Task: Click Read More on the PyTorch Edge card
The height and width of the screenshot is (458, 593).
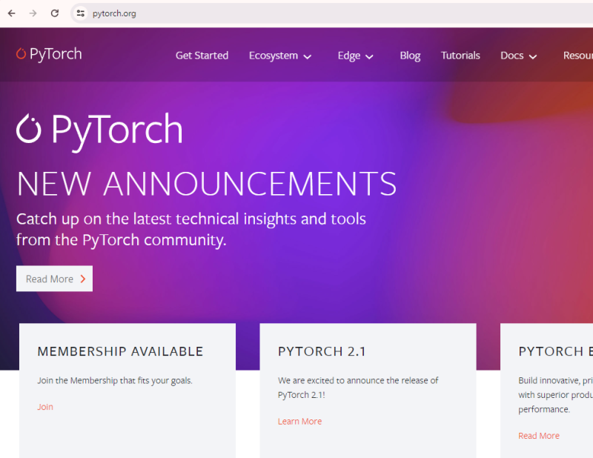Action: coord(539,435)
